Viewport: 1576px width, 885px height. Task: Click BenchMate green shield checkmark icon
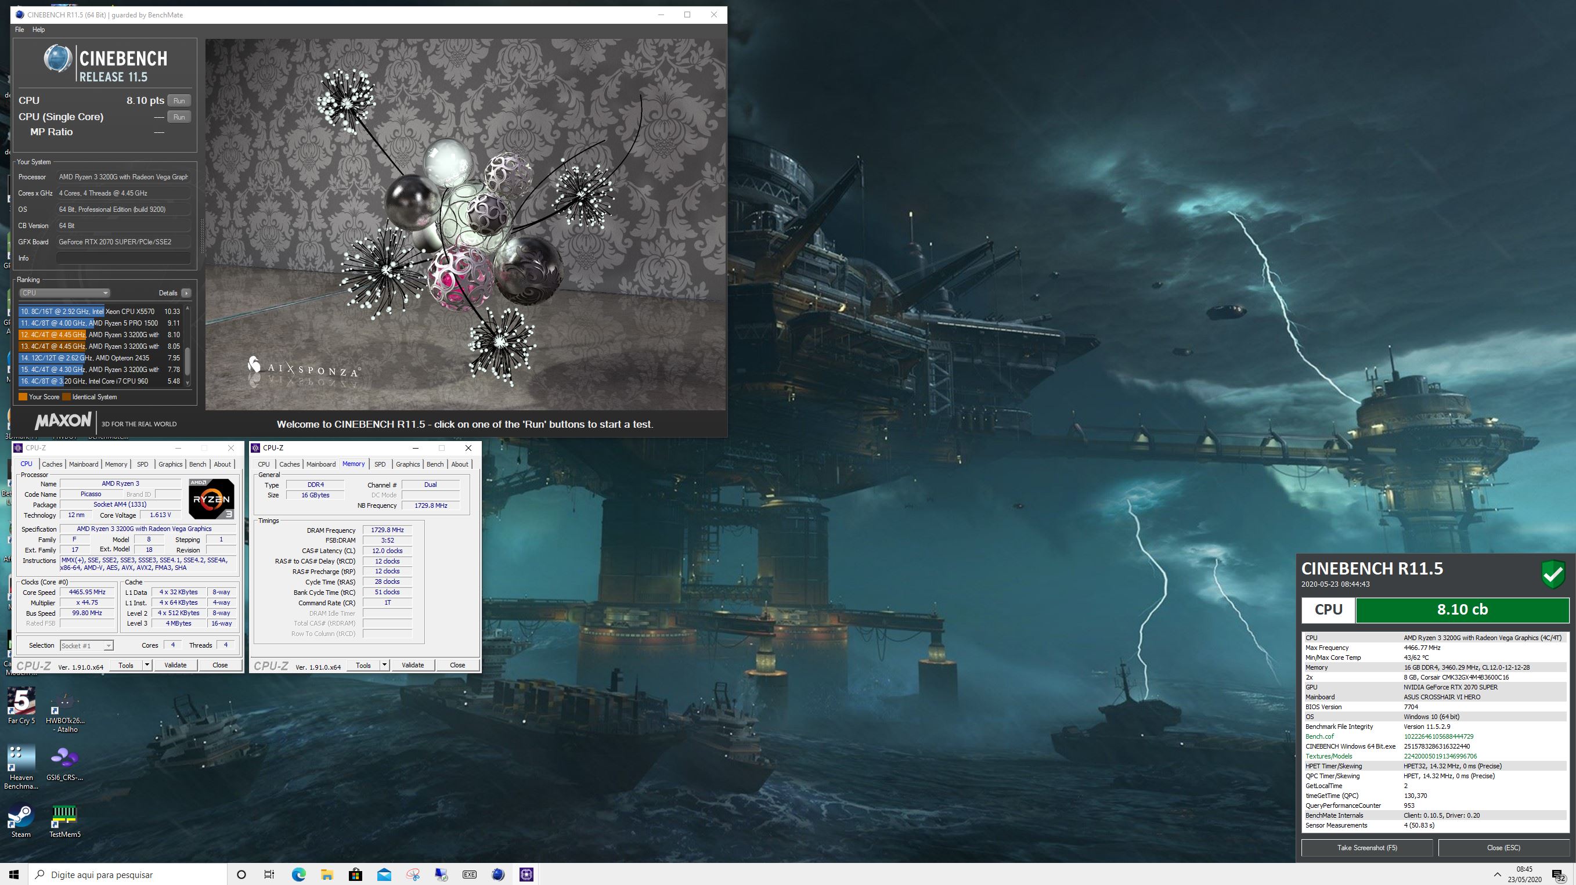pos(1553,575)
